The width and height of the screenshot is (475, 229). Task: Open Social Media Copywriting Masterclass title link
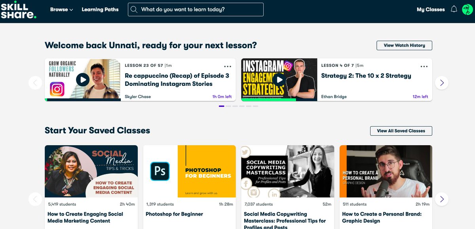click(285, 220)
